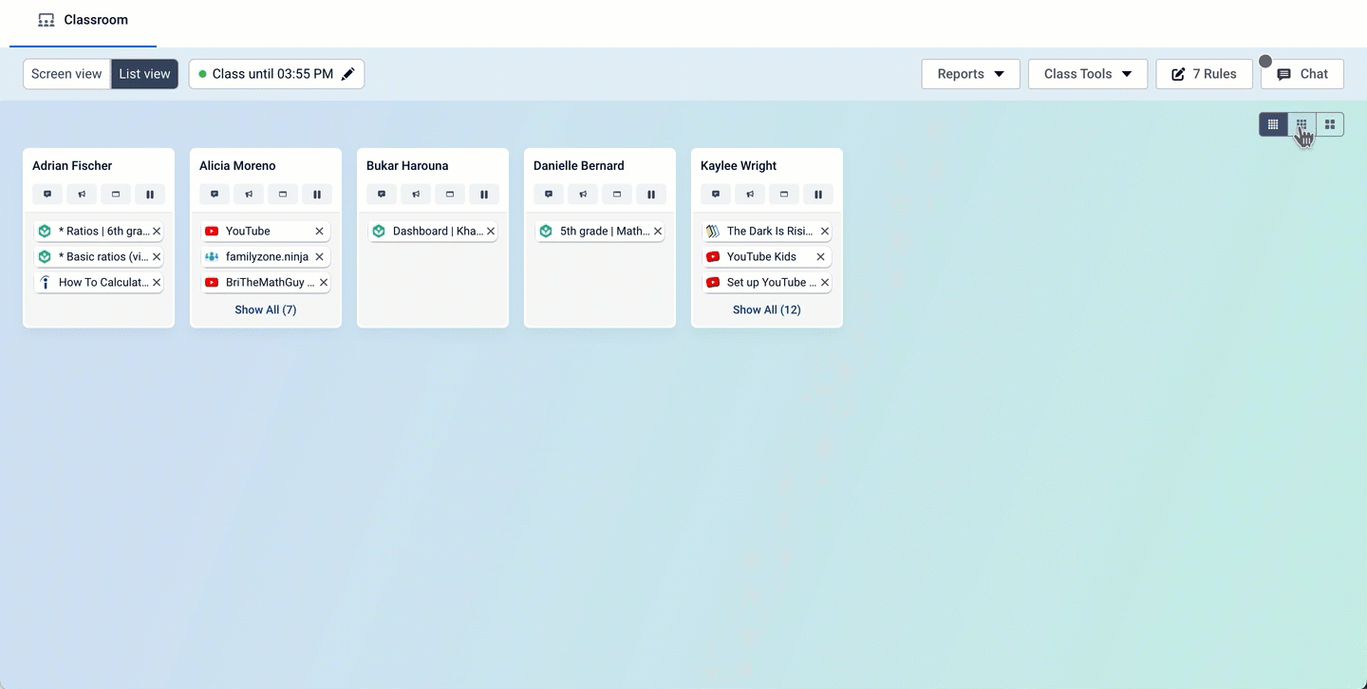Viewport: 1367px width, 689px height.
Task: Message Kaylee Wright with chat icon
Action: tap(716, 195)
